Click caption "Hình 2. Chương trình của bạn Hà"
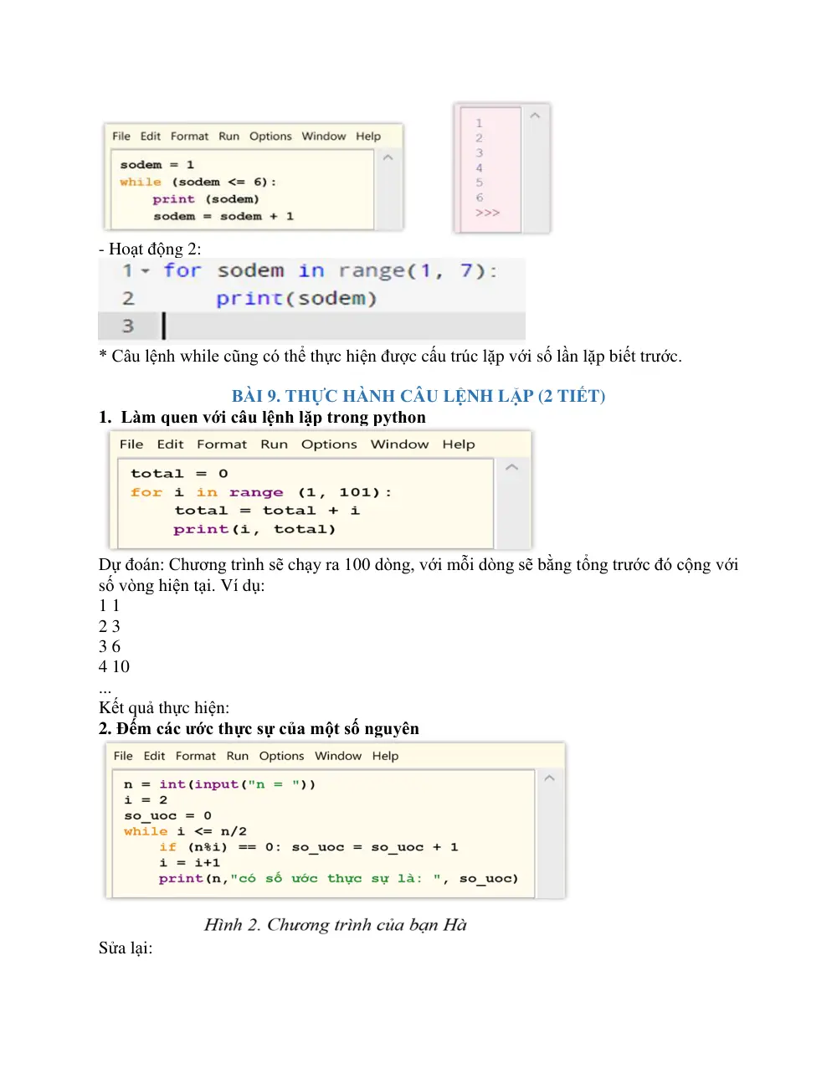The width and height of the screenshot is (837, 1084). 336,925
